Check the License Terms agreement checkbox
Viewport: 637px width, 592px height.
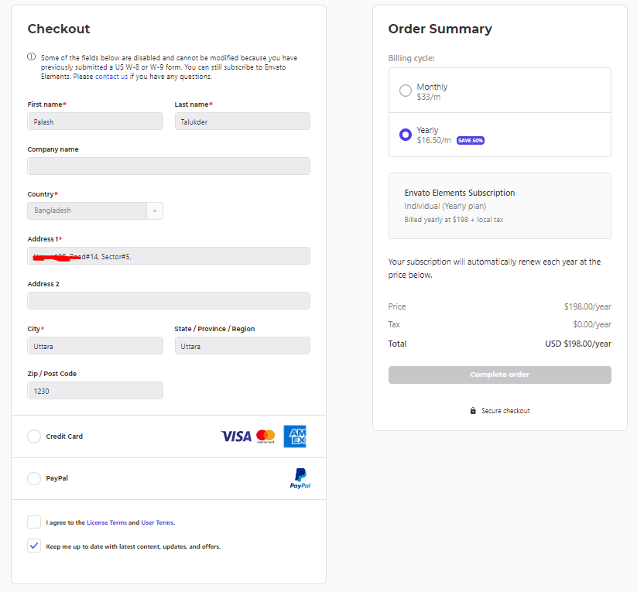pos(34,522)
